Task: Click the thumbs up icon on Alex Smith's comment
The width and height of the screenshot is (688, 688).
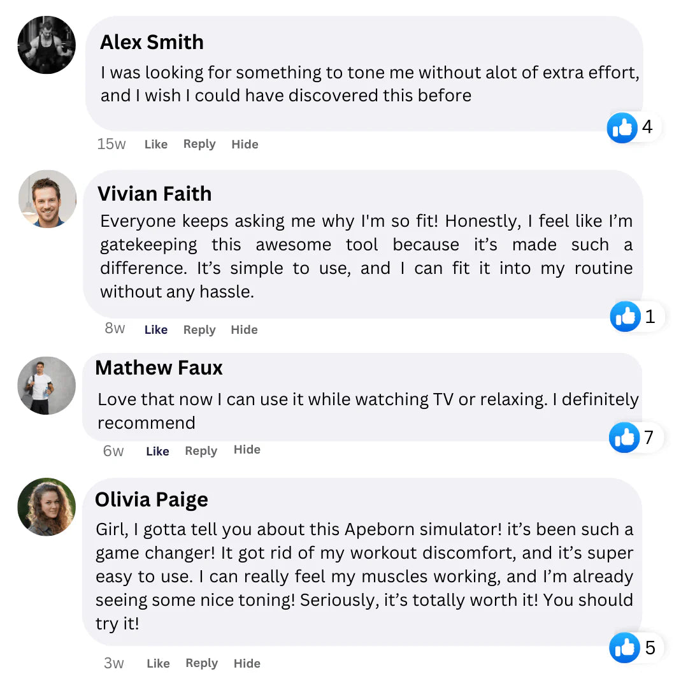Action: [x=621, y=127]
